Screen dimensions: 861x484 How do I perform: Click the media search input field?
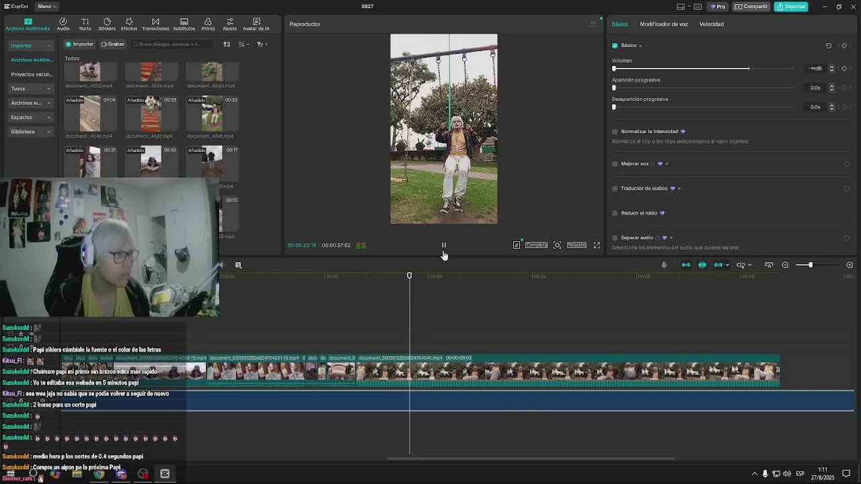172,44
